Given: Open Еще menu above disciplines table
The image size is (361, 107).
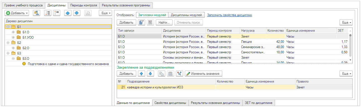Looking at the screenshot, I should 346,23.
